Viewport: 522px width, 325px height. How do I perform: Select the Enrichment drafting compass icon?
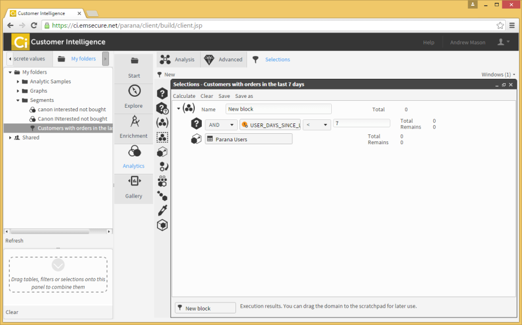[134, 122]
